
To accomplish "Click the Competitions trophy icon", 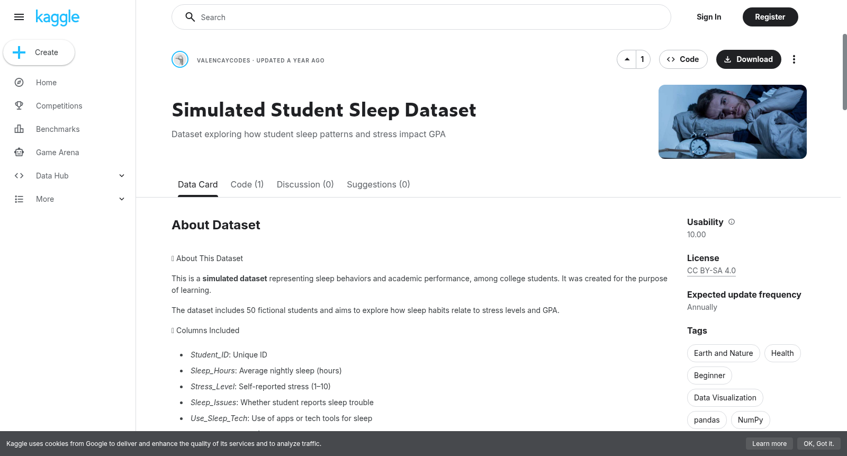I will point(19,106).
